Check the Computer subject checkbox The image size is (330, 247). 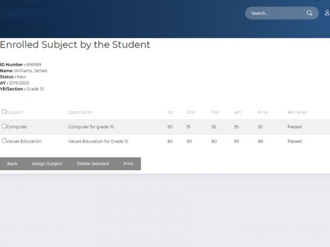(x=4, y=127)
